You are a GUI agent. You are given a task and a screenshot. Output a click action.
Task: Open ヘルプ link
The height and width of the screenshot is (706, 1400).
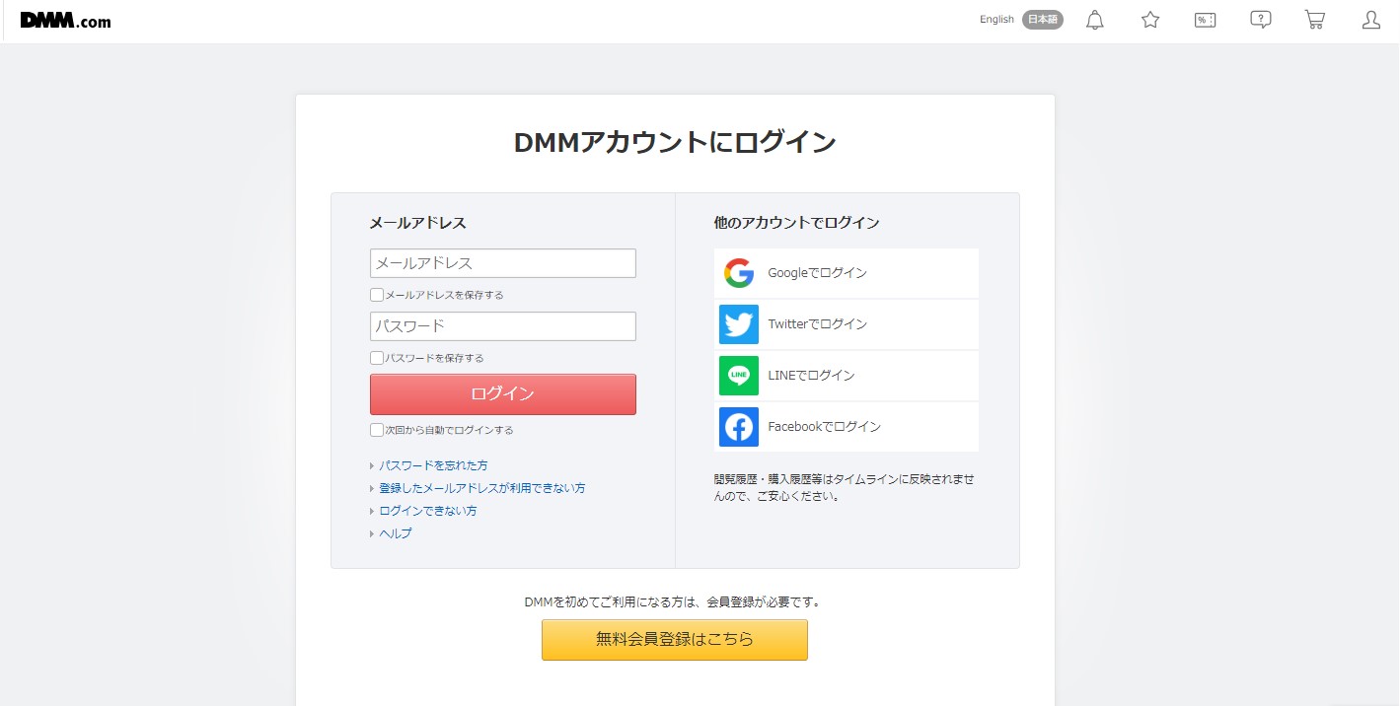pyautogui.click(x=396, y=533)
